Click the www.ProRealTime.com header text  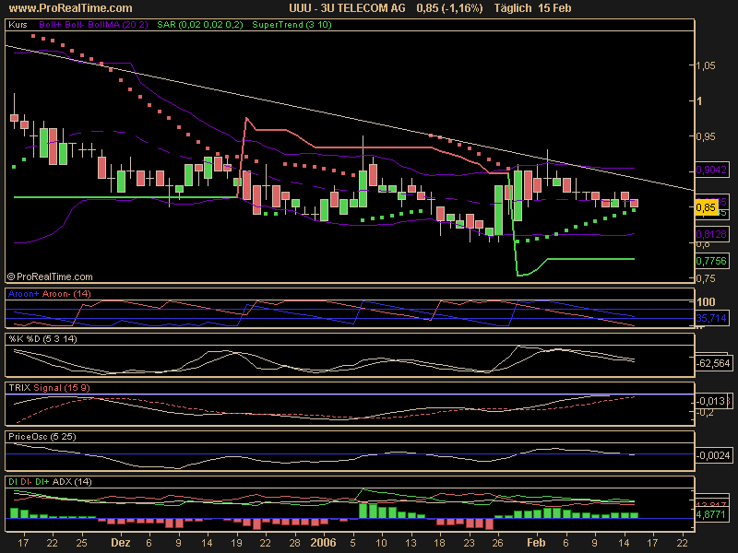coord(71,8)
